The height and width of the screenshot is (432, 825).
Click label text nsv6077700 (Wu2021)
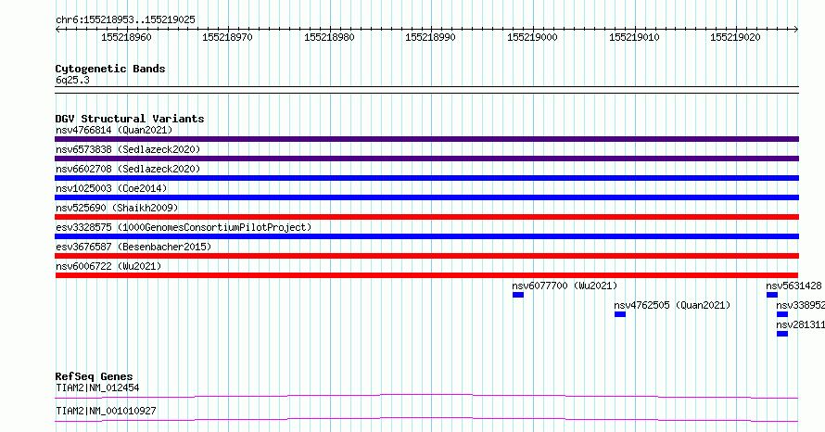click(x=565, y=286)
